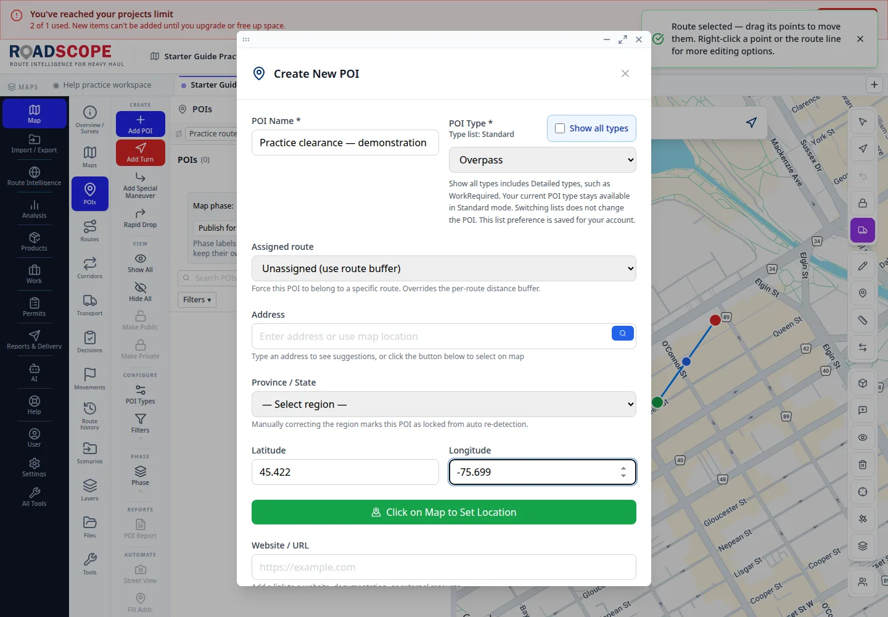888x617 pixels.
Task: Open the Corridors panel
Action: [90, 268]
